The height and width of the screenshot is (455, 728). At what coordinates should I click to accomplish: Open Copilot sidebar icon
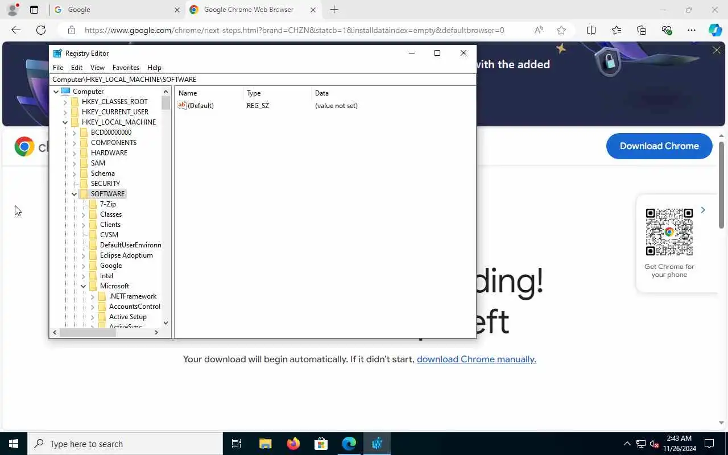click(715, 30)
